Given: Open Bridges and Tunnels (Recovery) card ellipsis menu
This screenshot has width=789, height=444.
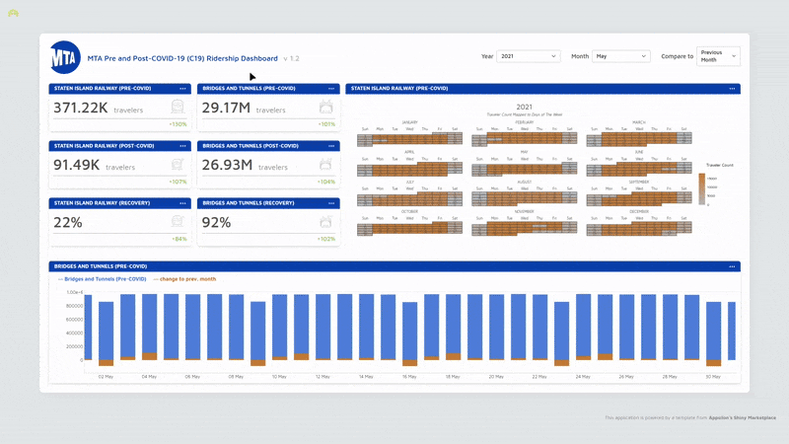Looking at the screenshot, I should [331, 203].
